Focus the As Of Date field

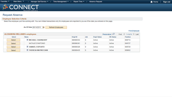click(37, 27)
